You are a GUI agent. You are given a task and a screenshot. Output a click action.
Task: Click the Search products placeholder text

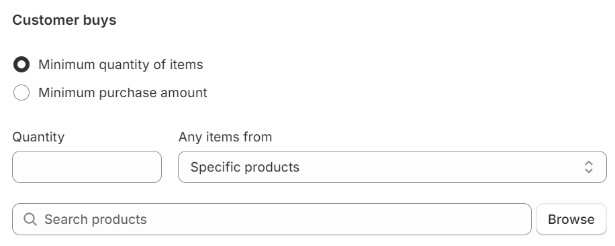pyautogui.click(x=95, y=219)
